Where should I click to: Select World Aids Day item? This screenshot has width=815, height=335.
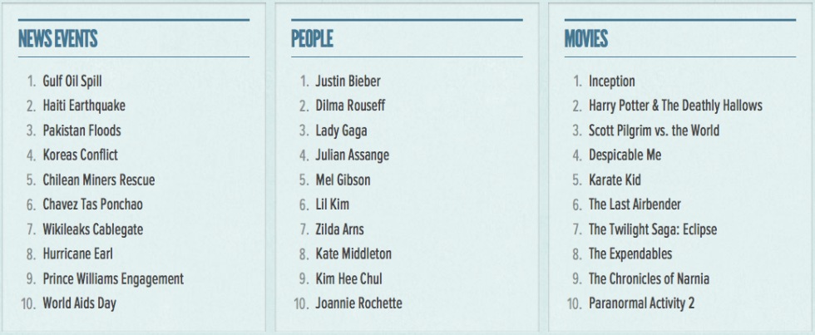coord(79,303)
